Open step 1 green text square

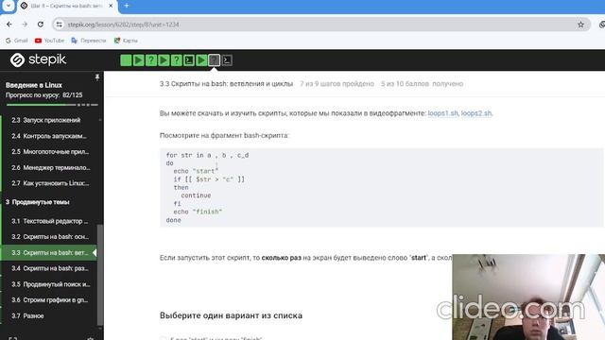pos(126,60)
